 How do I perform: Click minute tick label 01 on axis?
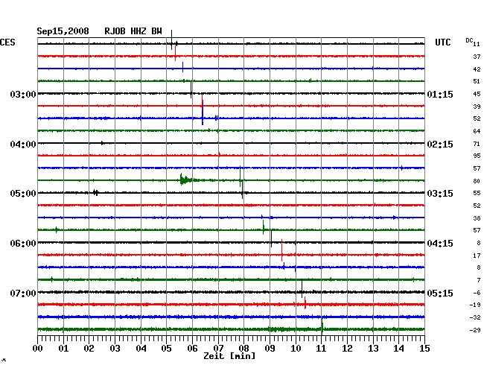click(63, 349)
